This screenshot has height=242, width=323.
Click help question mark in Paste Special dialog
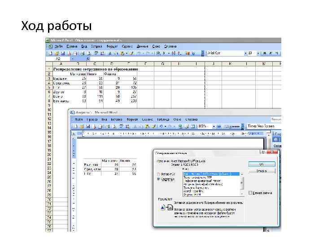click(x=263, y=152)
